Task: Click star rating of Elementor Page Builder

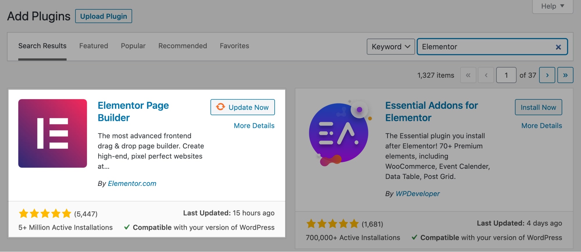Action: click(45, 214)
